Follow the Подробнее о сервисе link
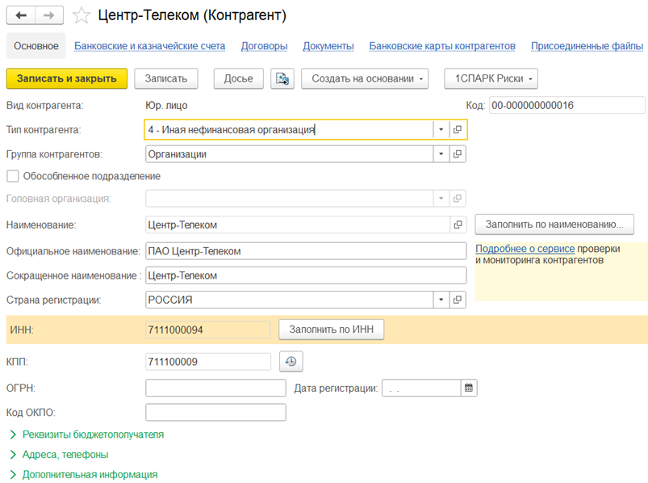 click(525, 249)
